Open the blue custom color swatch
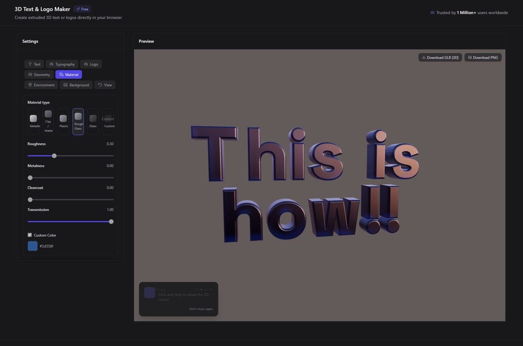 [x=33, y=246]
